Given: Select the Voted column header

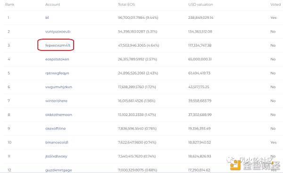Looking at the screenshot, I should click(275, 5).
